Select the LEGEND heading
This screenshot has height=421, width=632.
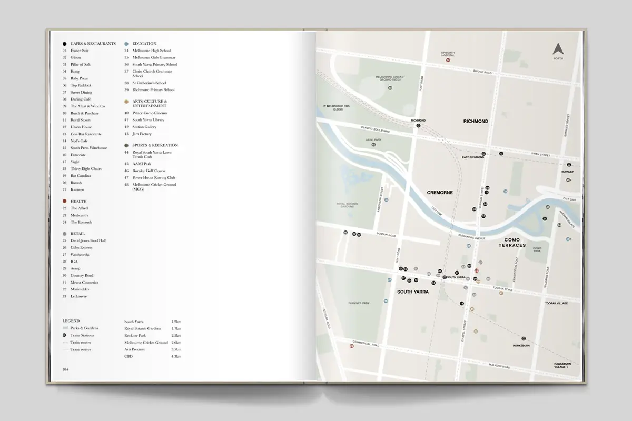(x=71, y=321)
